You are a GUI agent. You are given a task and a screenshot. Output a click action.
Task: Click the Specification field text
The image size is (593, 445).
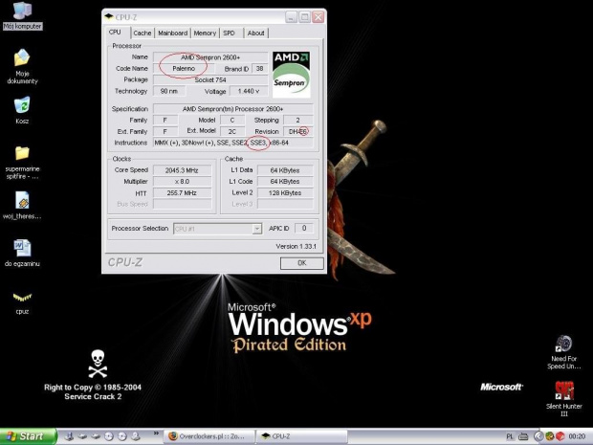233,108
